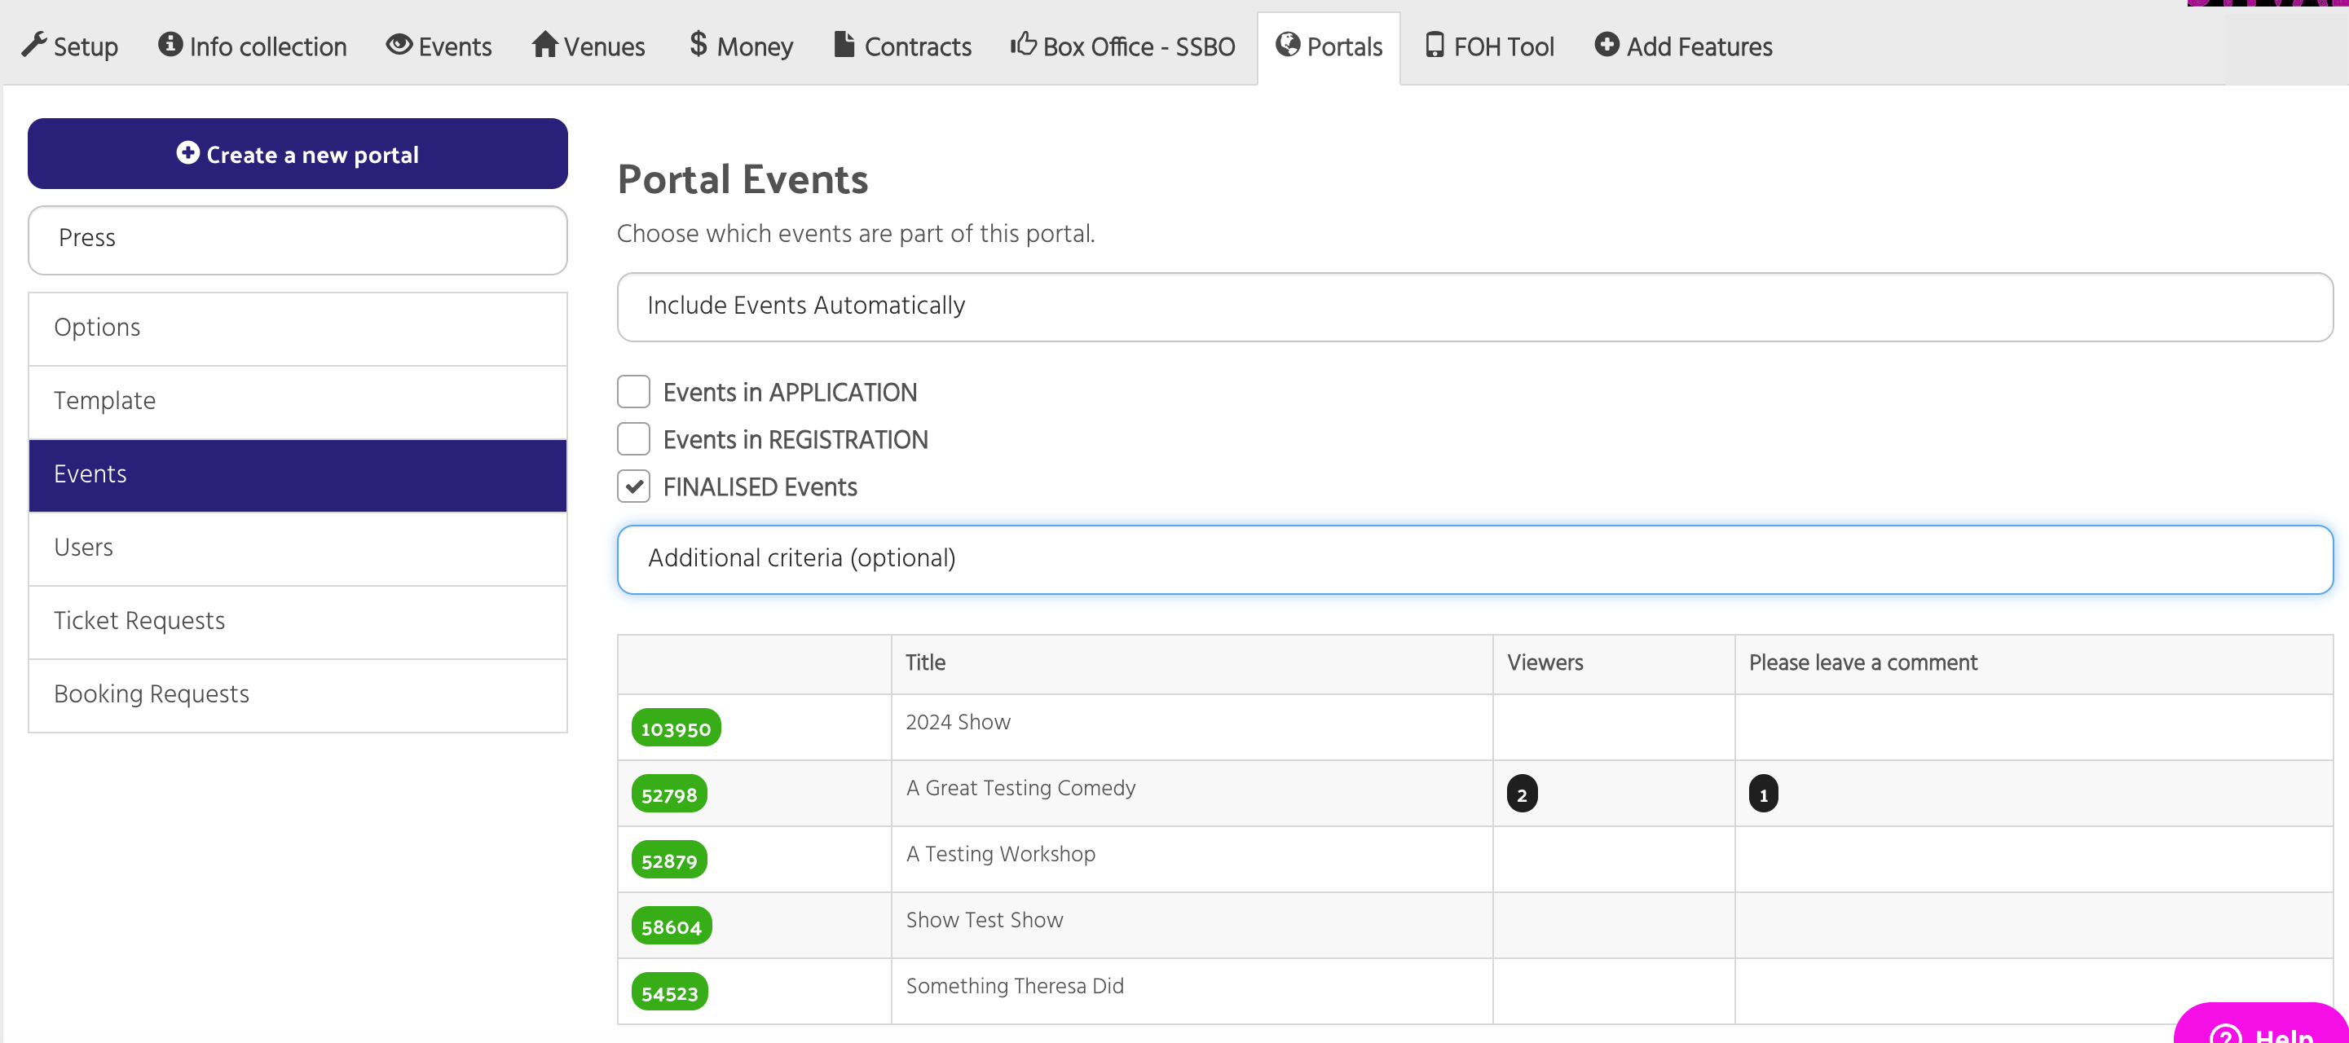Image resolution: width=2349 pixels, height=1043 pixels.
Task: Switch to the Setup tab
Action: (x=70, y=46)
